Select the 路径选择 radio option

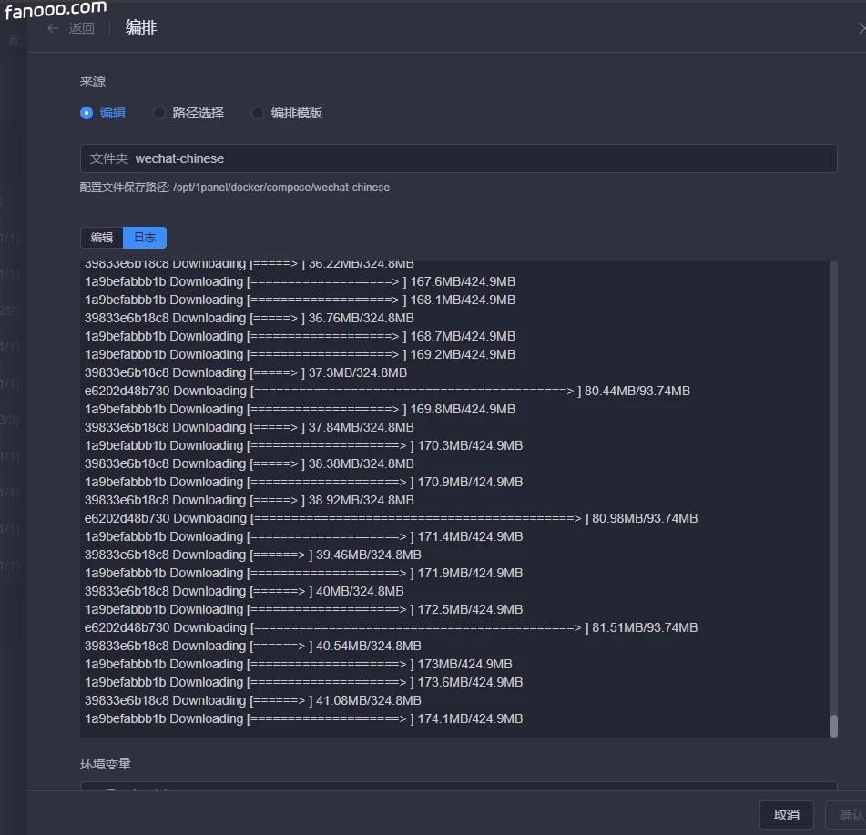[x=160, y=113]
